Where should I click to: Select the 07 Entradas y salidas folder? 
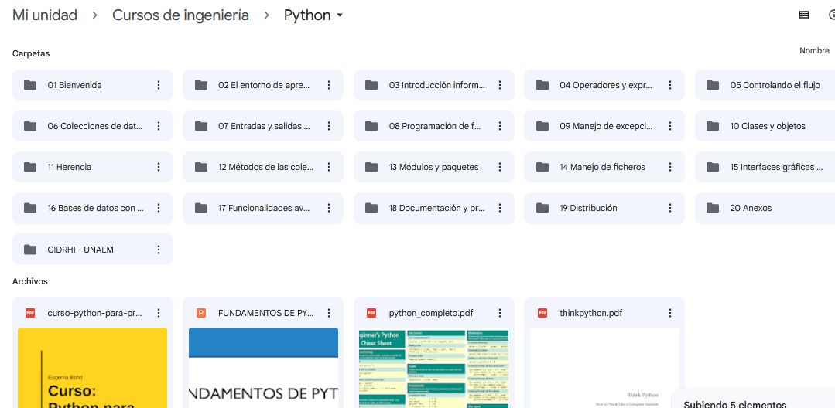(x=263, y=126)
